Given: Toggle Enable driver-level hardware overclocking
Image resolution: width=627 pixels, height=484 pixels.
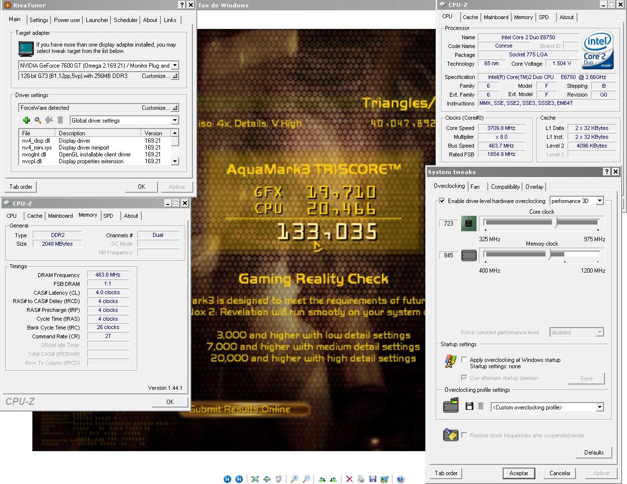Looking at the screenshot, I should [x=443, y=201].
